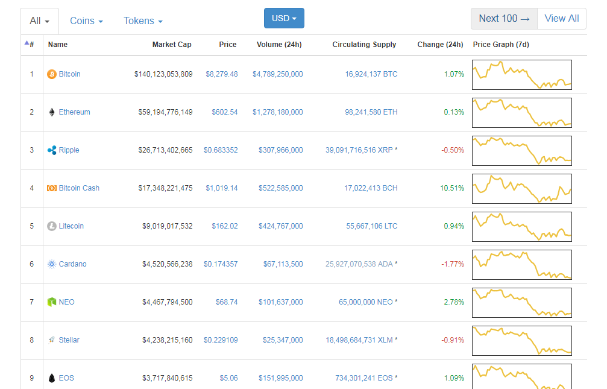
Task: Open the Tokens dropdown
Action: click(x=143, y=21)
